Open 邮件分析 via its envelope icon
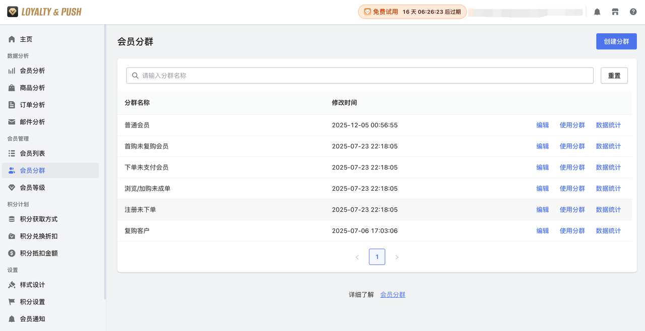This screenshot has height=331, width=645. coord(11,121)
